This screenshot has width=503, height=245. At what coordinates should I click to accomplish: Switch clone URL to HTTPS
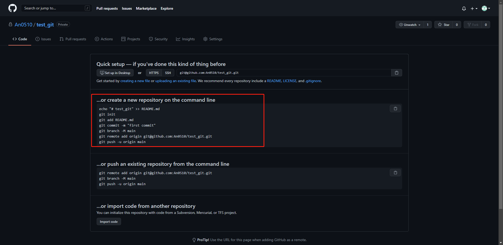tap(154, 73)
